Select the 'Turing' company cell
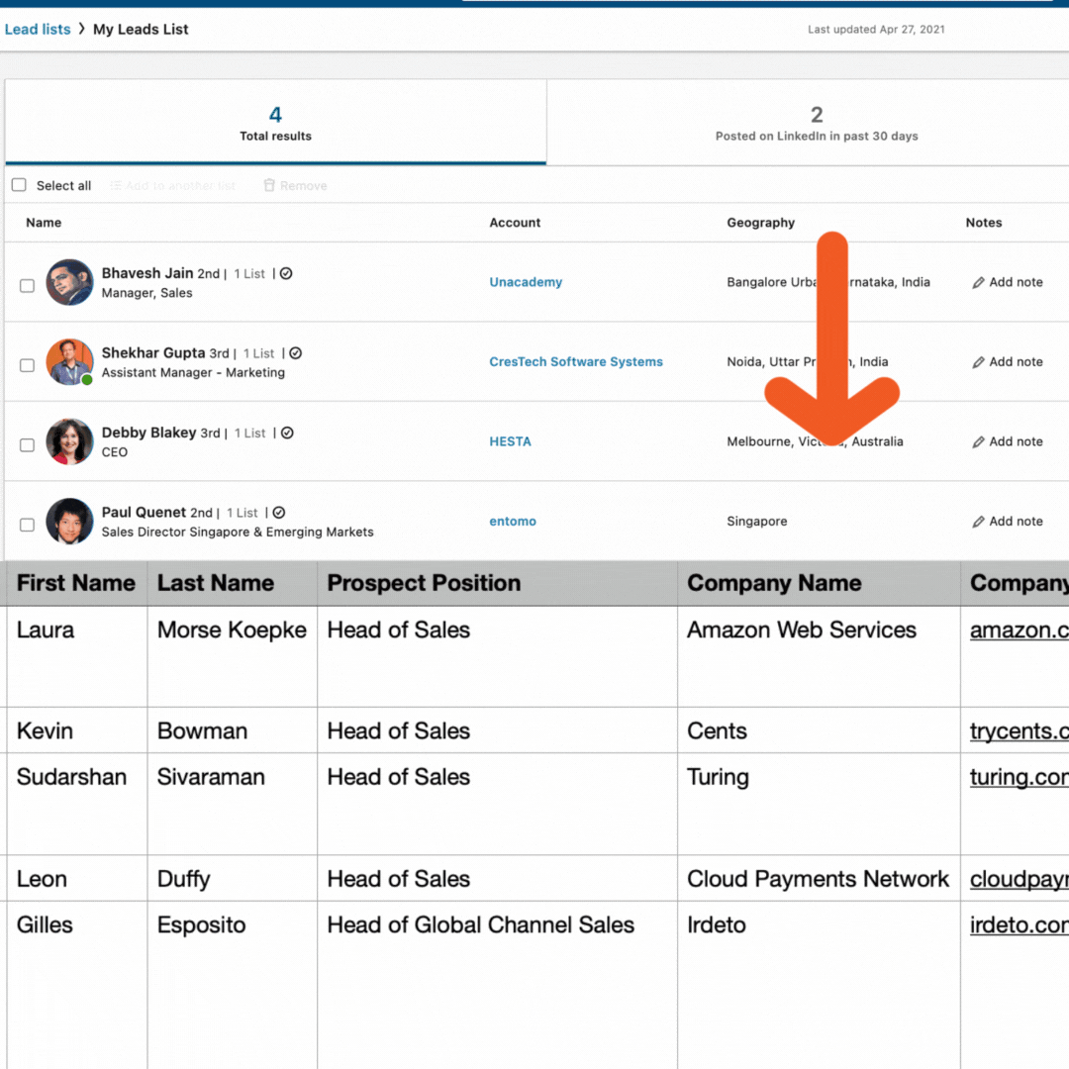The image size is (1069, 1069). pos(820,804)
